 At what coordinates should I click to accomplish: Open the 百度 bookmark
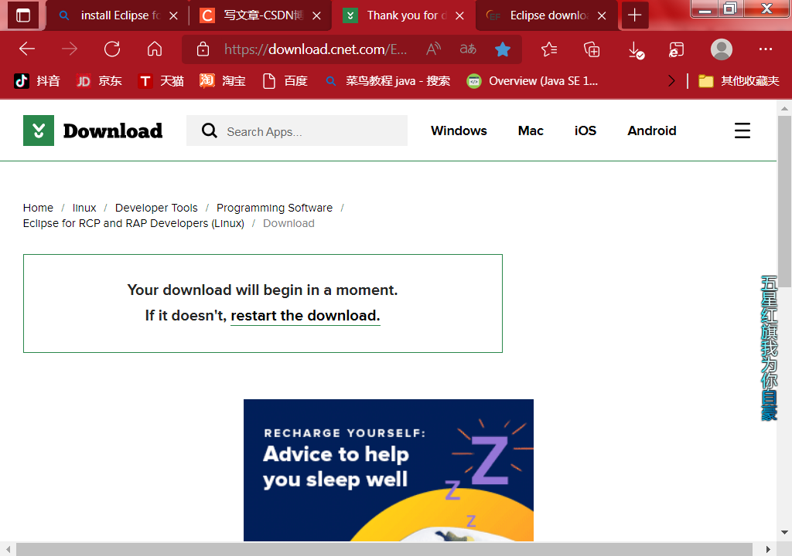(285, 81)
